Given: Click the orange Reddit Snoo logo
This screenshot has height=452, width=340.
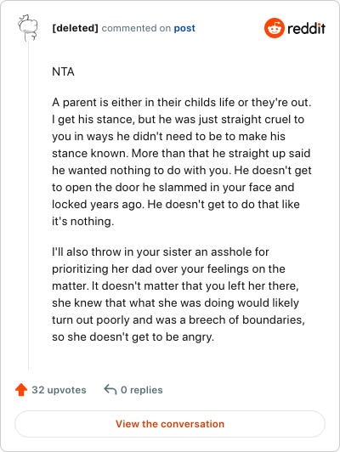Looking at the screenshot, I should (x=275, y=28).
